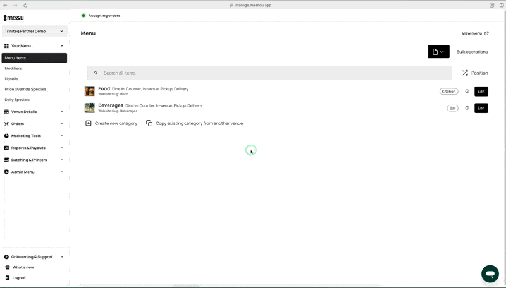Open Modifiers page
506x288 pixels.
[13, 68]
